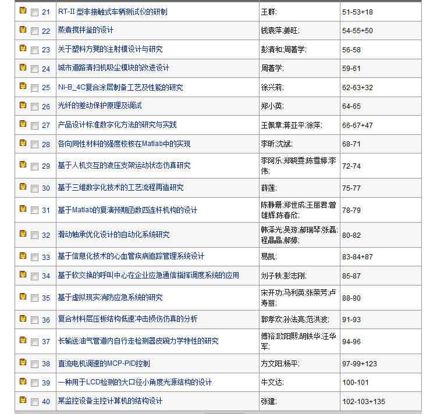The image size is (430, 414).
Task: Tick the checkbox for article 22
Action: coord(34,31)
